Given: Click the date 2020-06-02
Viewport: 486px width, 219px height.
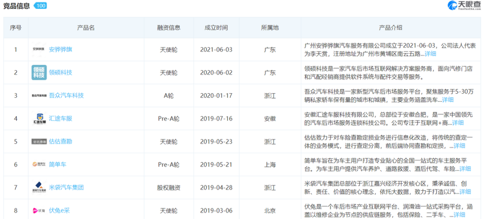Looking at the screenshot, I should [216, 73].
